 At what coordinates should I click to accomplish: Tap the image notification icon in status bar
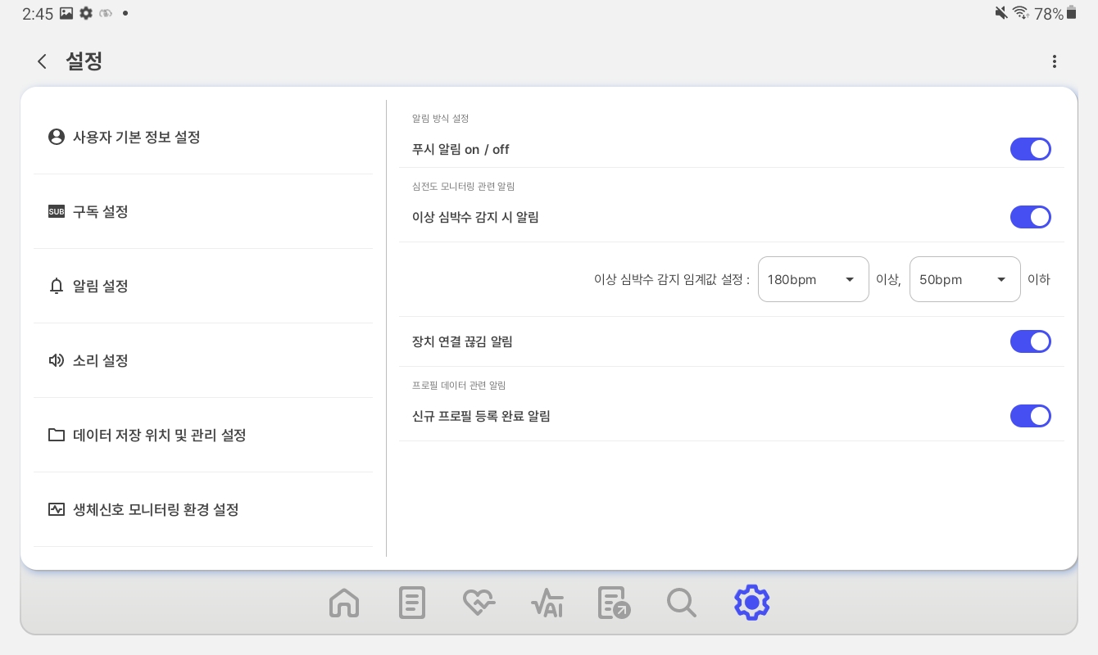[x=67, y=13]
